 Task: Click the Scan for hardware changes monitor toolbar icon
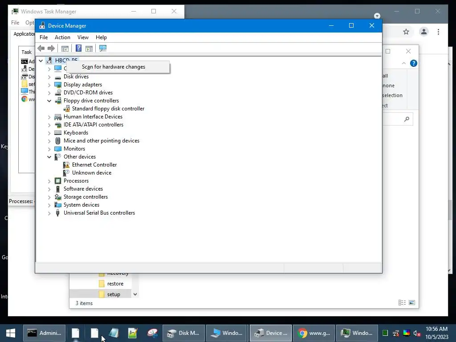coord(103,48)
